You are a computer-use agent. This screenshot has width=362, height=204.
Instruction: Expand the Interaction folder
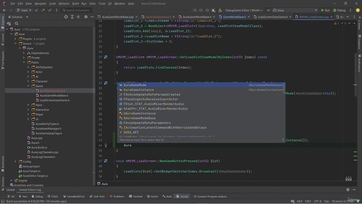(28, 109)
